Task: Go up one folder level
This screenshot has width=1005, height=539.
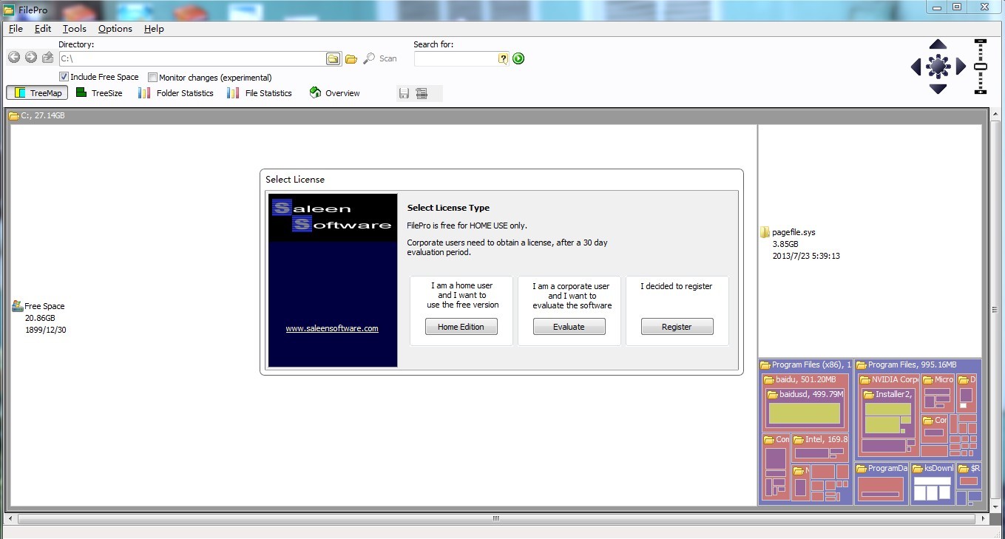Action: click(x=48, y=58)
